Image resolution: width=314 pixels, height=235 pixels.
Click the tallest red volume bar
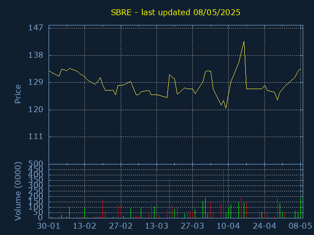pyautogui.click(x=224, y=194)
